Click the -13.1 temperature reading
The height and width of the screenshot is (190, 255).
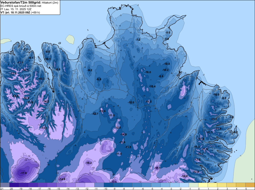tap(44, 128)
